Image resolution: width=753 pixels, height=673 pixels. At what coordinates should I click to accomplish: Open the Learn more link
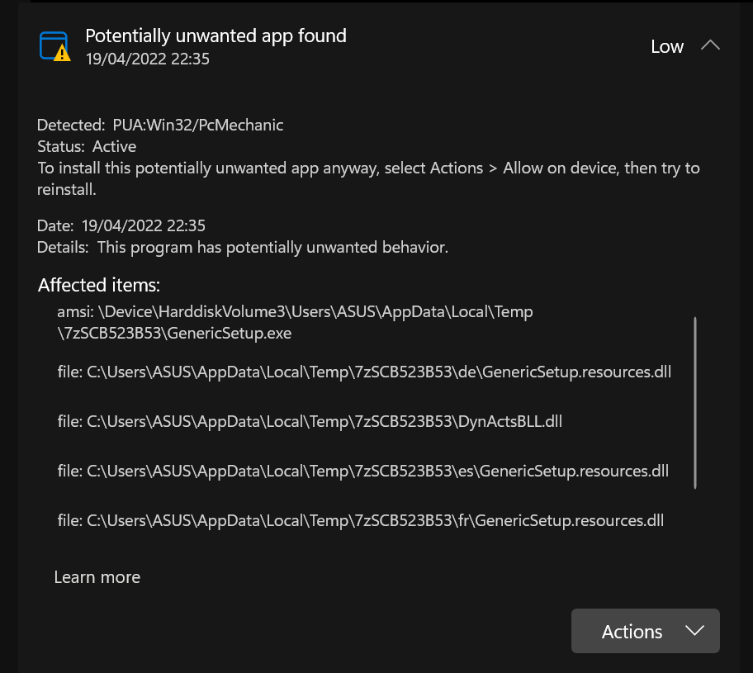[x=97, y=576]
